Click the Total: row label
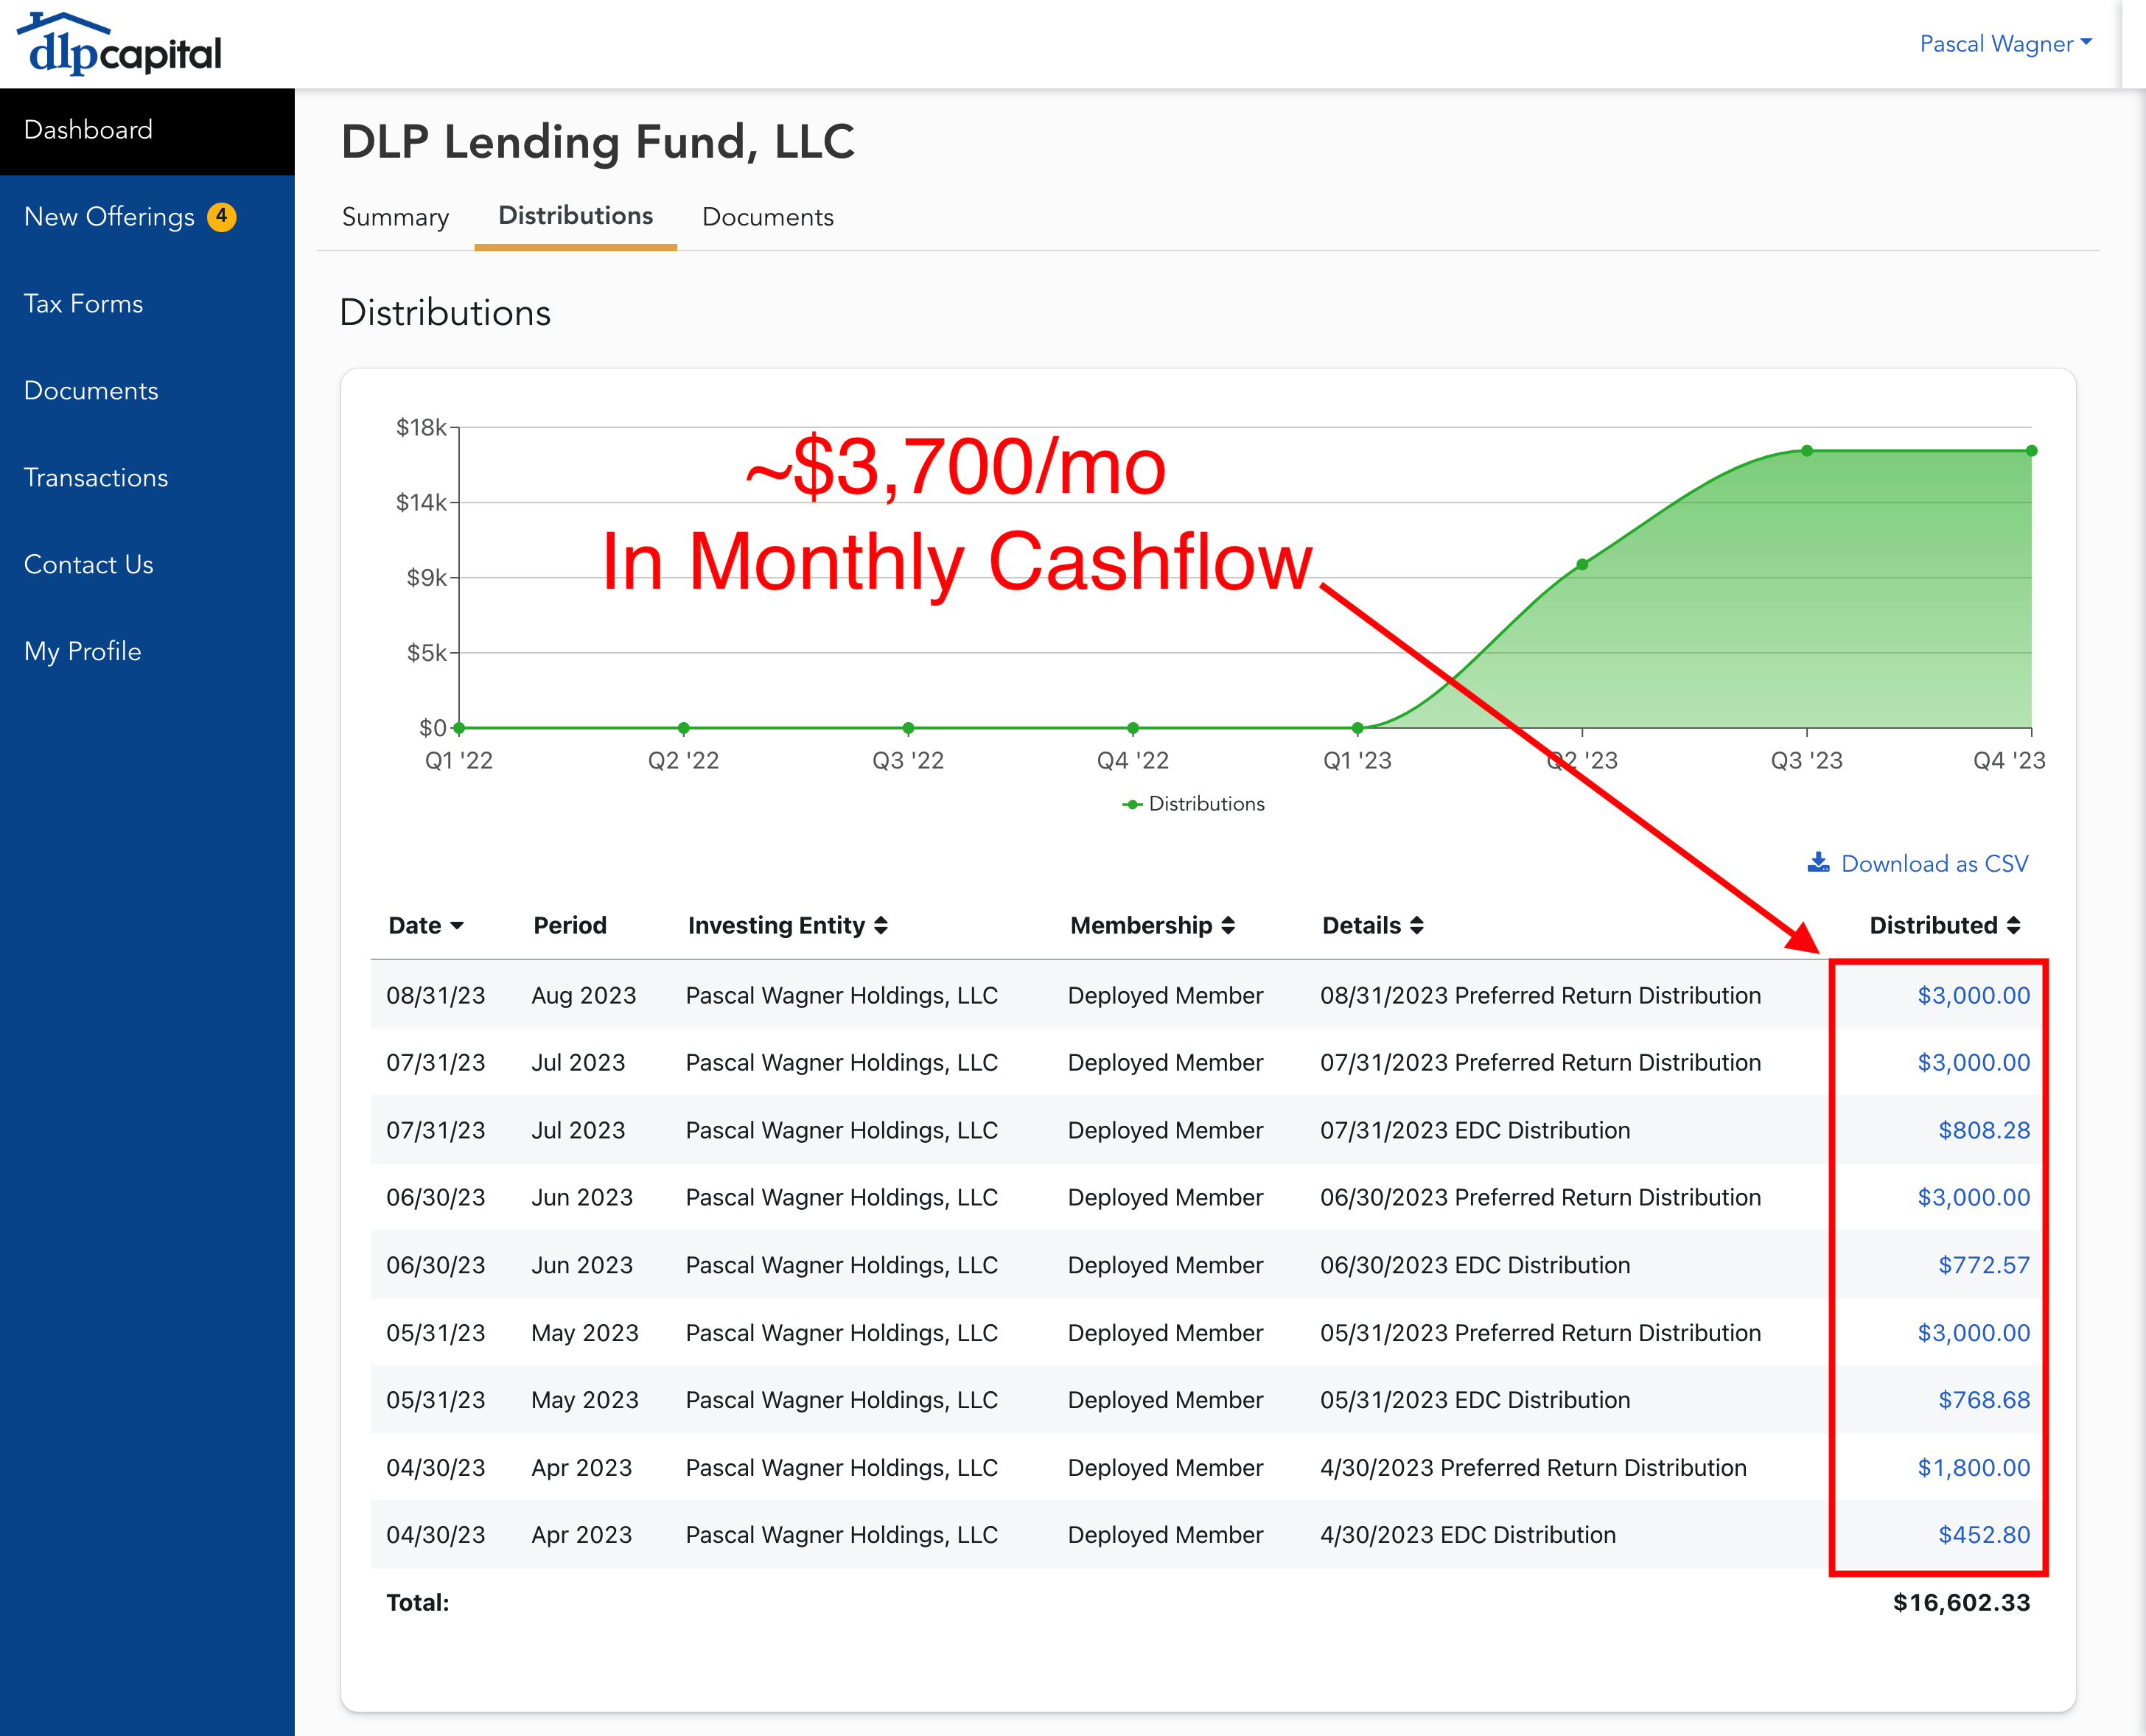 [x=417, y=1603]
